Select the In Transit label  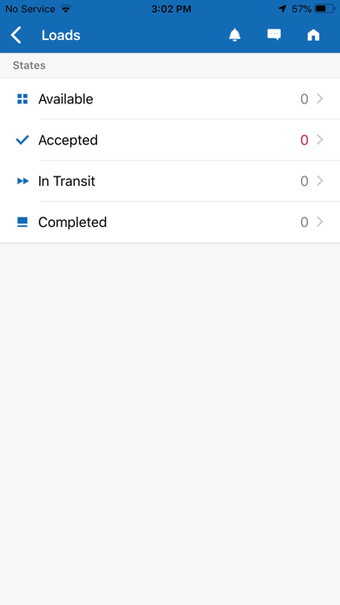(67, 181)
